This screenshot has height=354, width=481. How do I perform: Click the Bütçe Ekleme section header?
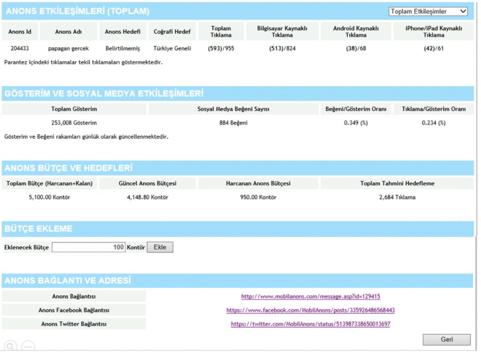pyautogui.click(x=39, y=229)
